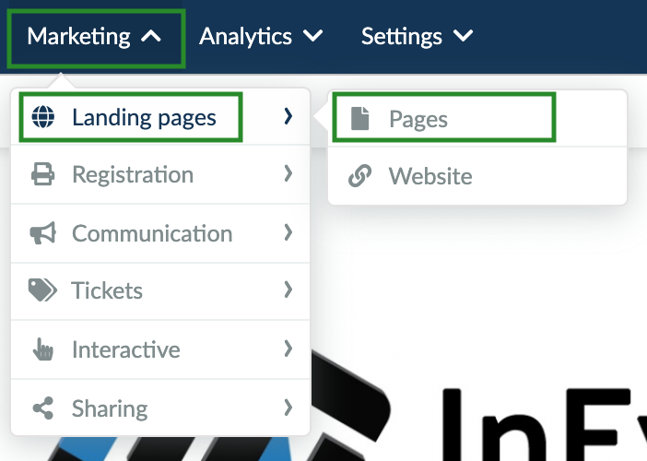647x461 pixels.
Task: Click the tags icon beside Tickets
Action: [43, 290]
